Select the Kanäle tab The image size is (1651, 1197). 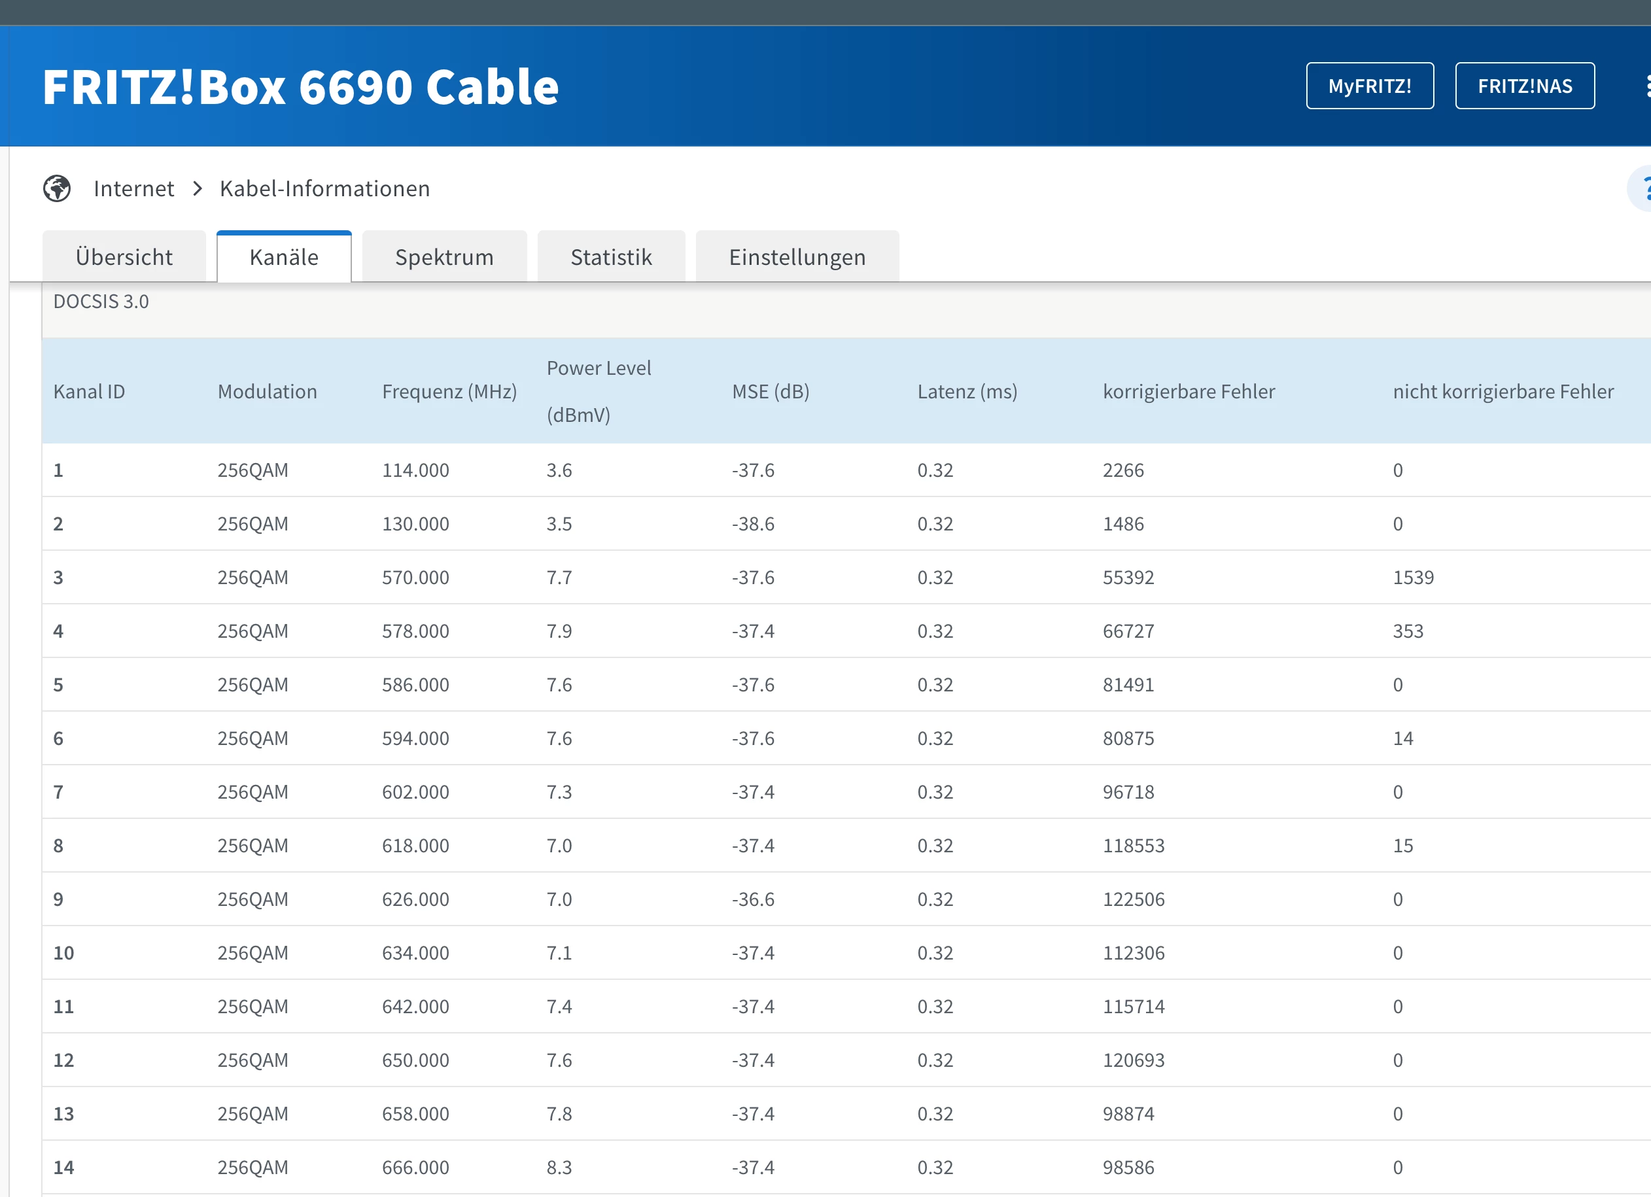[x=284, y=257]
